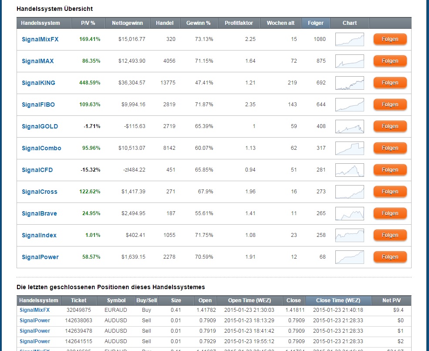Open SignalMixFX link in closed positions
Screen dimensions: 429x351
(x=35, y=310)
